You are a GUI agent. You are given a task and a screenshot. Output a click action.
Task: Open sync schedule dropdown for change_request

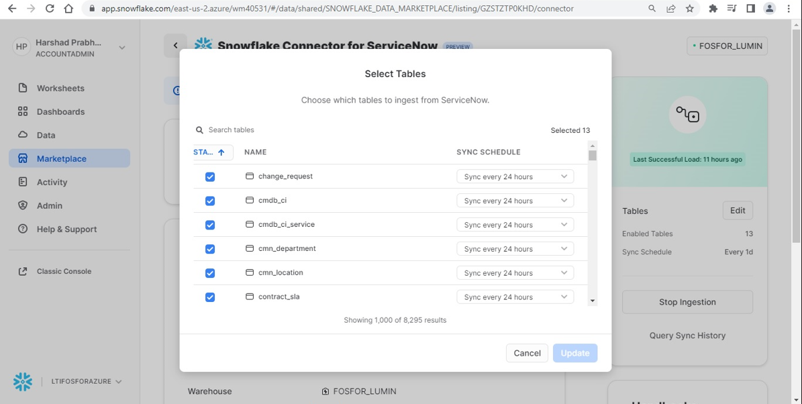[515, 176]
